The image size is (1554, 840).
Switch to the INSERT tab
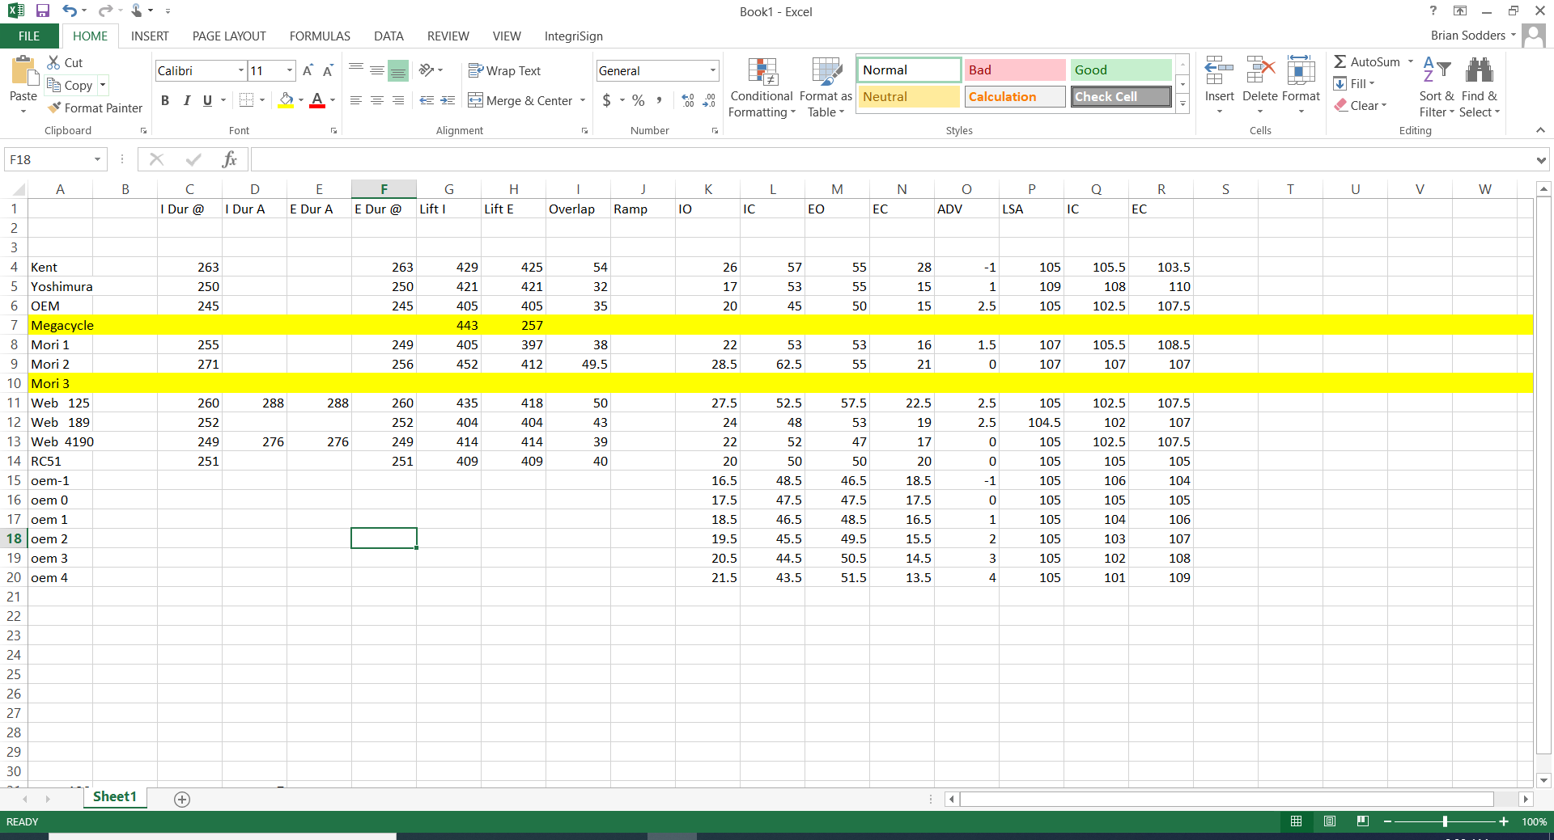[150, 36]
